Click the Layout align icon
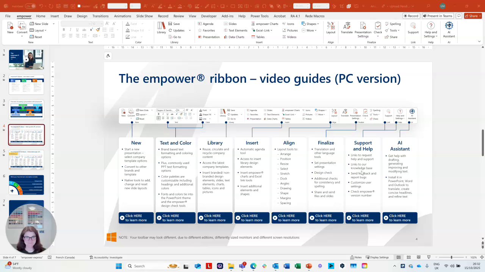Screen dimensions: 485x272 click(331, 28)
